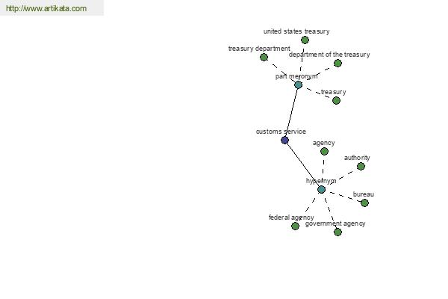Select the agency green node

[x=324, y=151]
